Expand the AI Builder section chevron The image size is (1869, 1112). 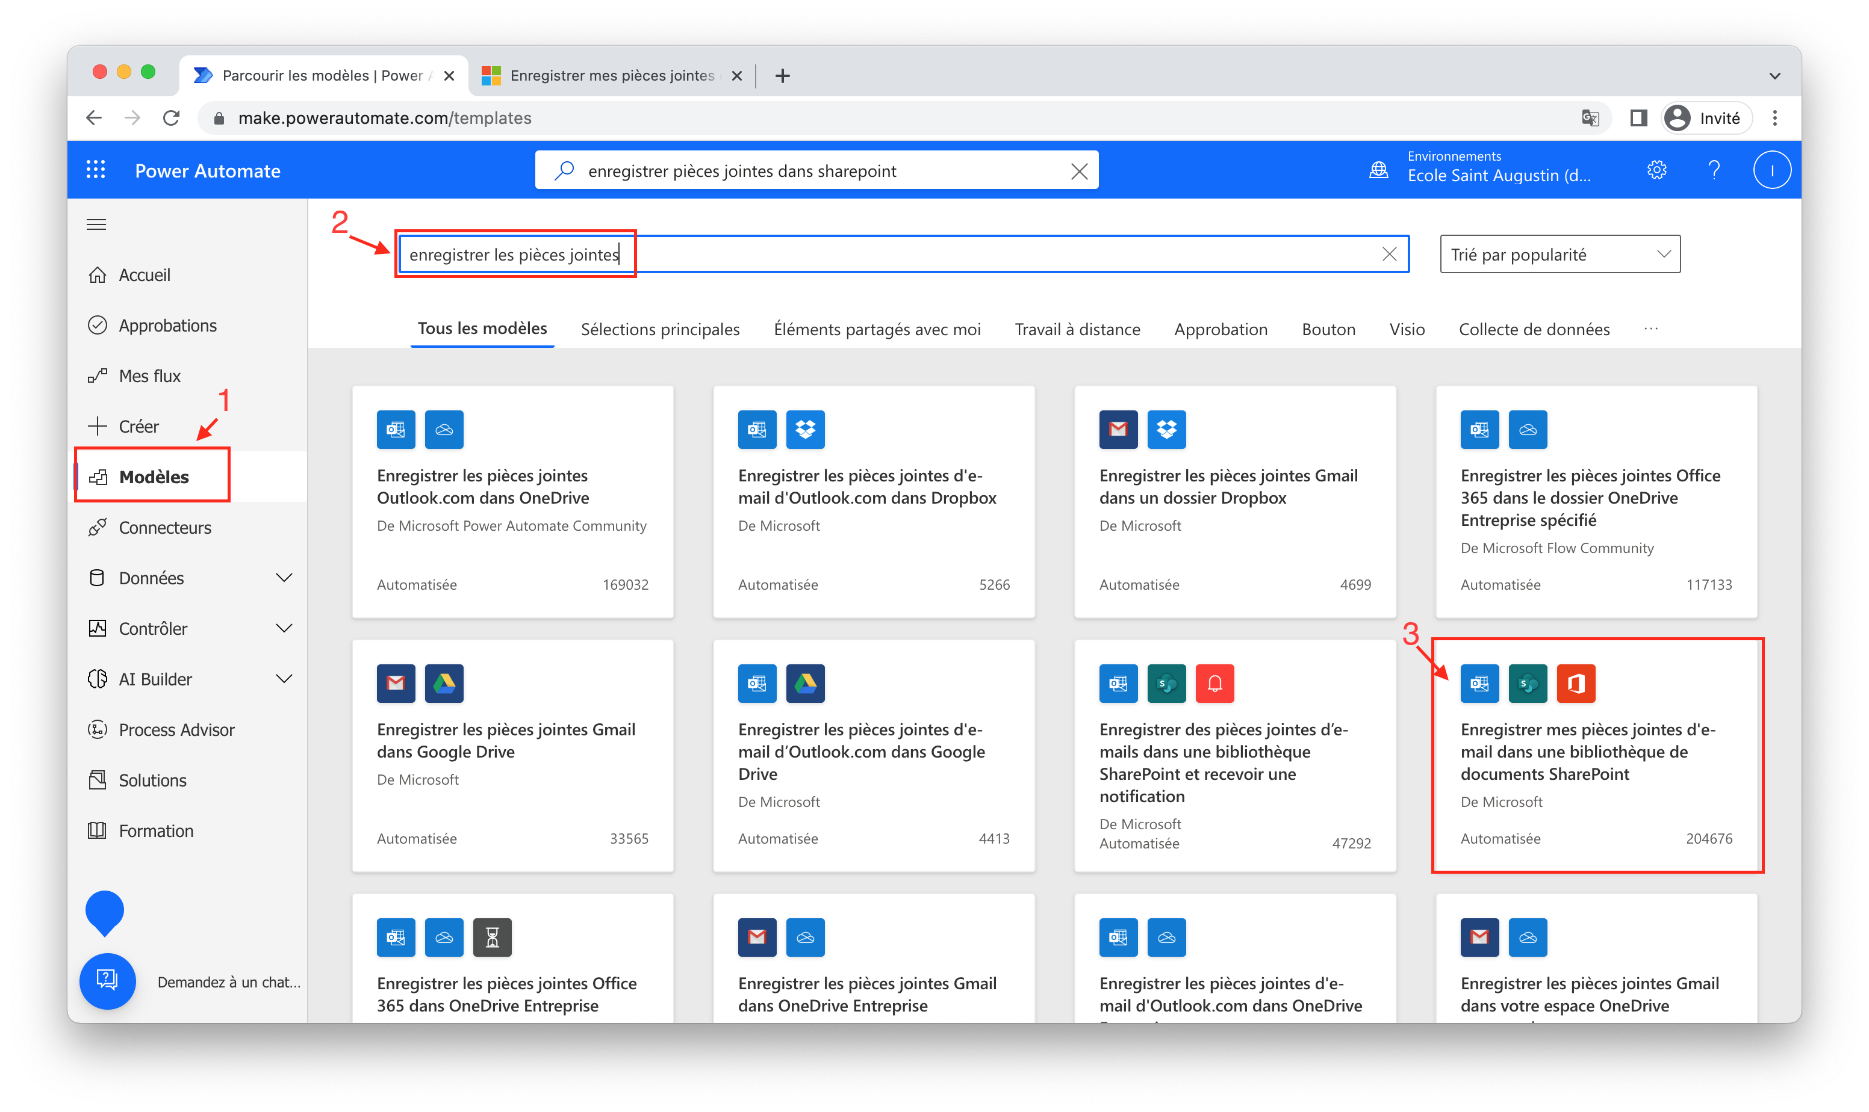tap(284, 679)
